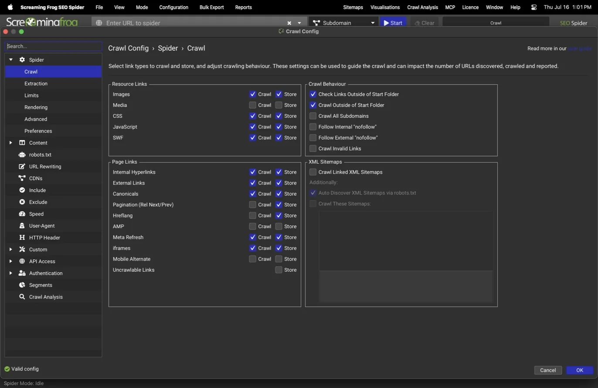Click the OK button
This screenshot has height=388, width=598.
point(580,370)
